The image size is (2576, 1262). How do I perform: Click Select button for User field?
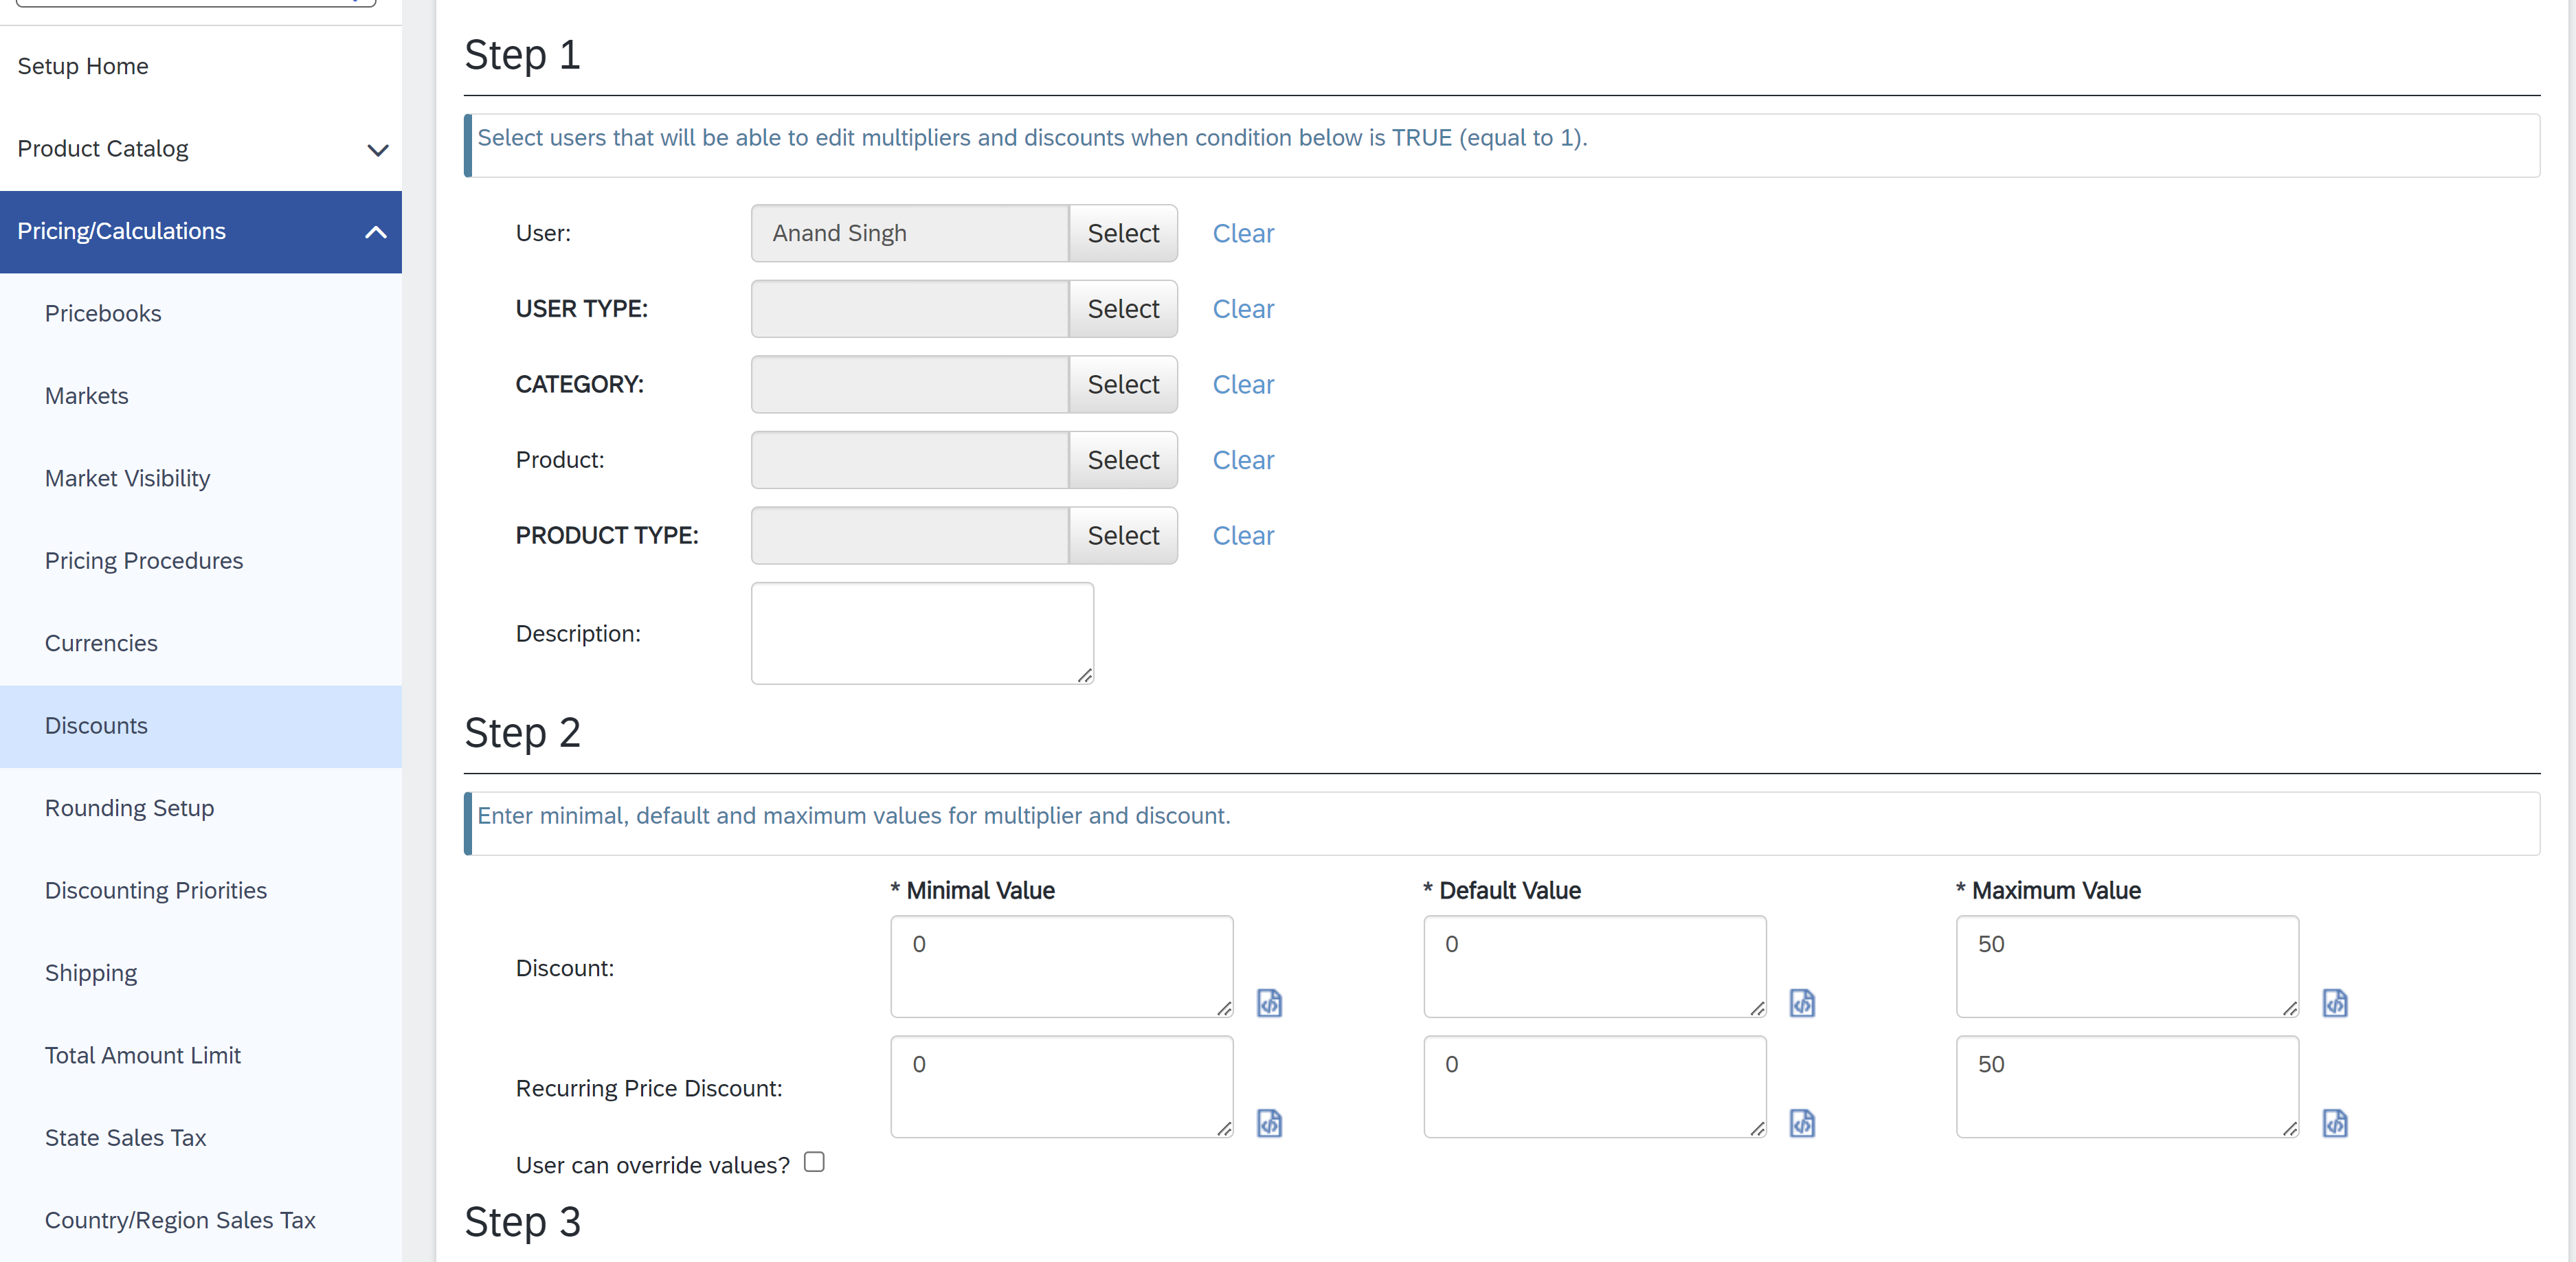coord(1123,233)
